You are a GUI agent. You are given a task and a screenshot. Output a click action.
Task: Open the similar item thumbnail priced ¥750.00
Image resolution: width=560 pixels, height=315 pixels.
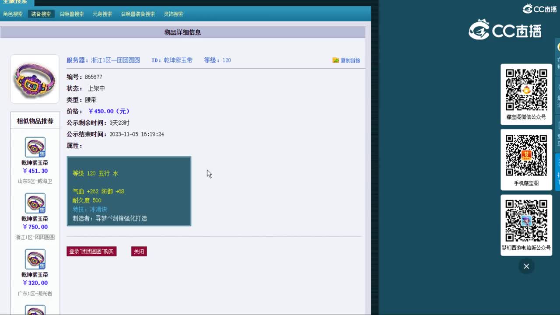[35, 203]
